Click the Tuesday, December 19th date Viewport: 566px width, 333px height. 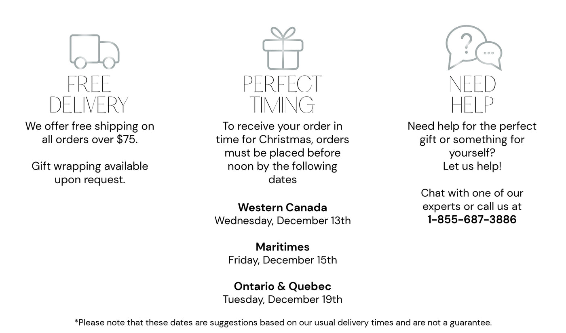coord(283,299)
